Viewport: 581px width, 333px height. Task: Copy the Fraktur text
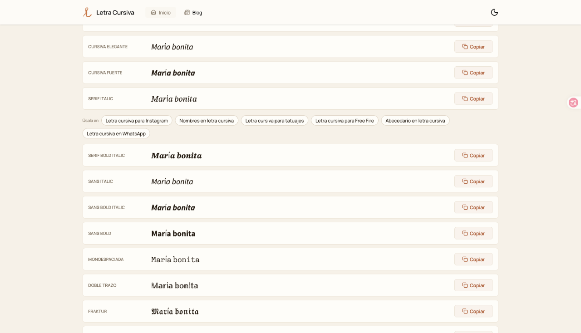(473, 311)
